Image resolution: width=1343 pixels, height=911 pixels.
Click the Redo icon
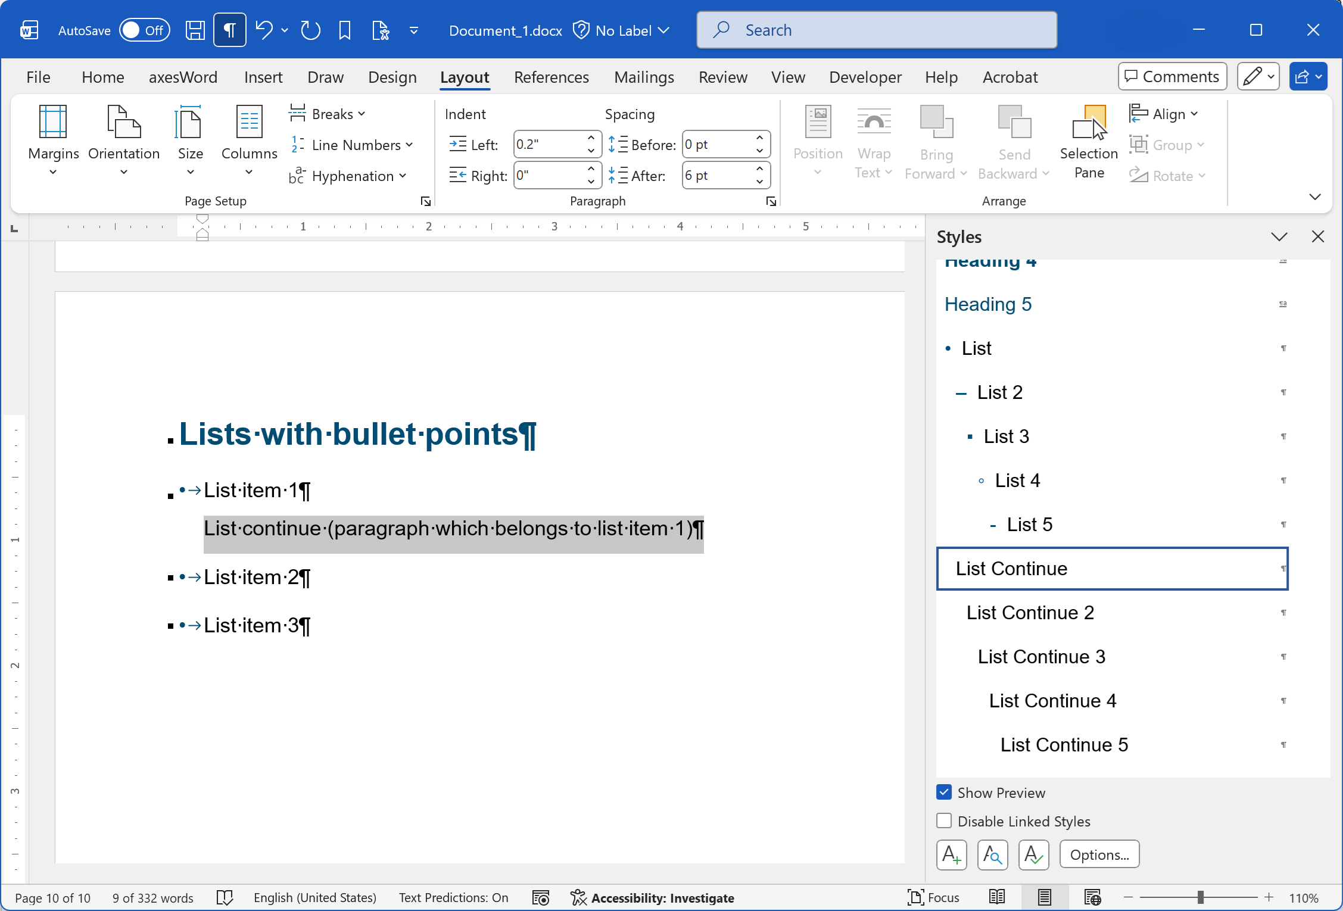(x=310, y=30)
